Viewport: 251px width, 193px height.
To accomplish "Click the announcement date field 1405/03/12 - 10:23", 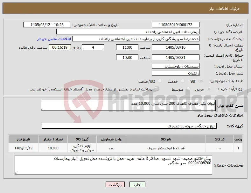I will tap(47, 25).
